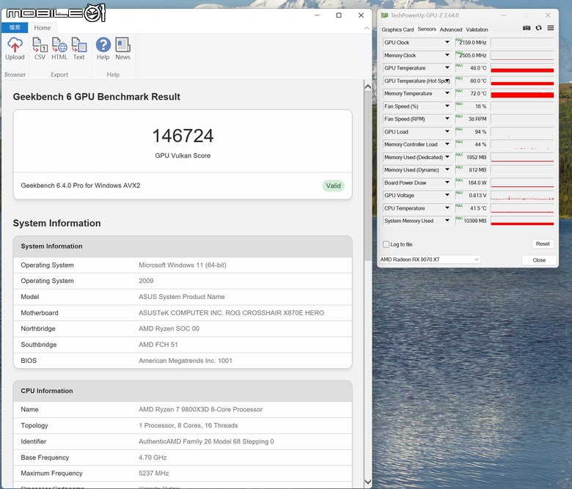Screen dimensions: 572x489
Task: Open the Memory Used (Dynamic) dropdown
Action: 447,170
